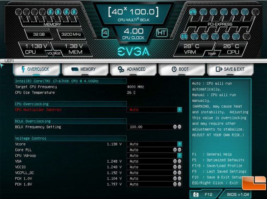267x199 pixels.
Task: Click the F12 screenshot camera icon
Action: point(196,194)
